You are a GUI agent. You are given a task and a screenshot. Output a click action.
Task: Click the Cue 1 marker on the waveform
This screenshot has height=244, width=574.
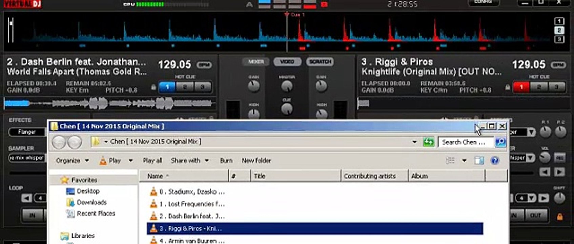click(295, 15)
